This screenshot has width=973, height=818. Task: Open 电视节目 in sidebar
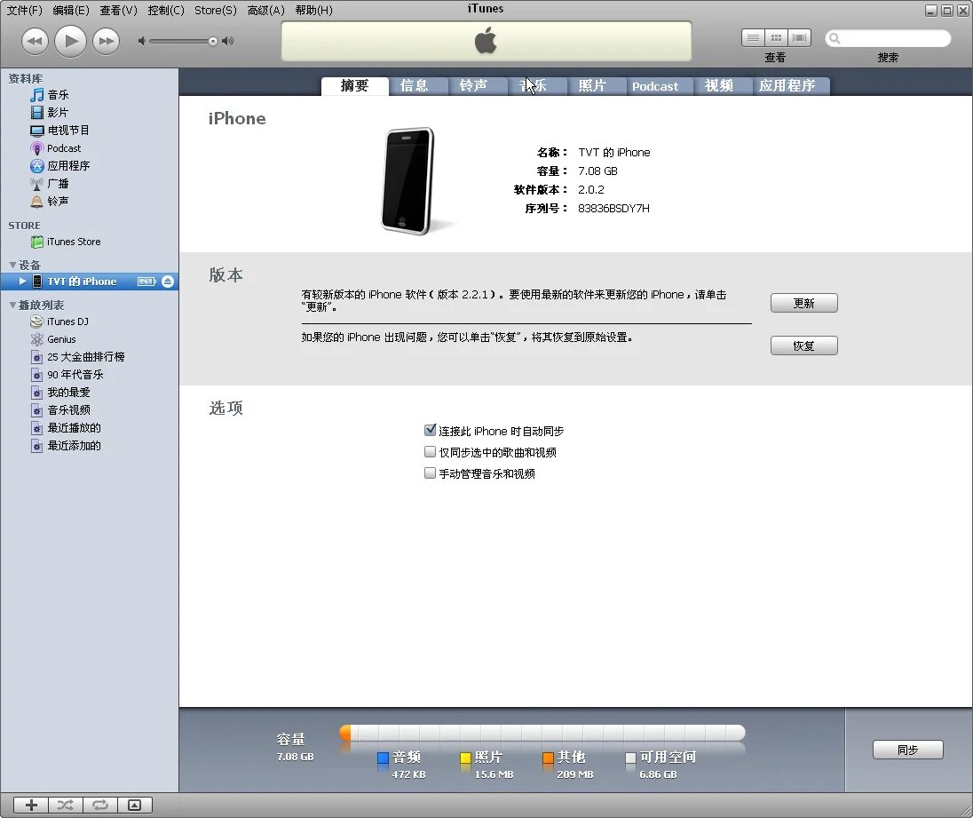tap(68, 131)
